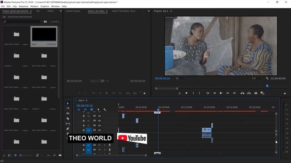Step back one frame in Program monitor
This screenshot has height=163, width=291.
(215, 93)
